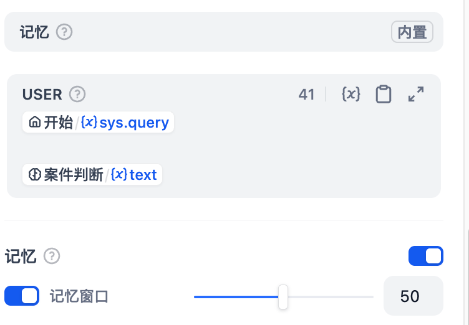
Task: Copy USER prompt with the clipboard icon
Action: pos(384,95)
